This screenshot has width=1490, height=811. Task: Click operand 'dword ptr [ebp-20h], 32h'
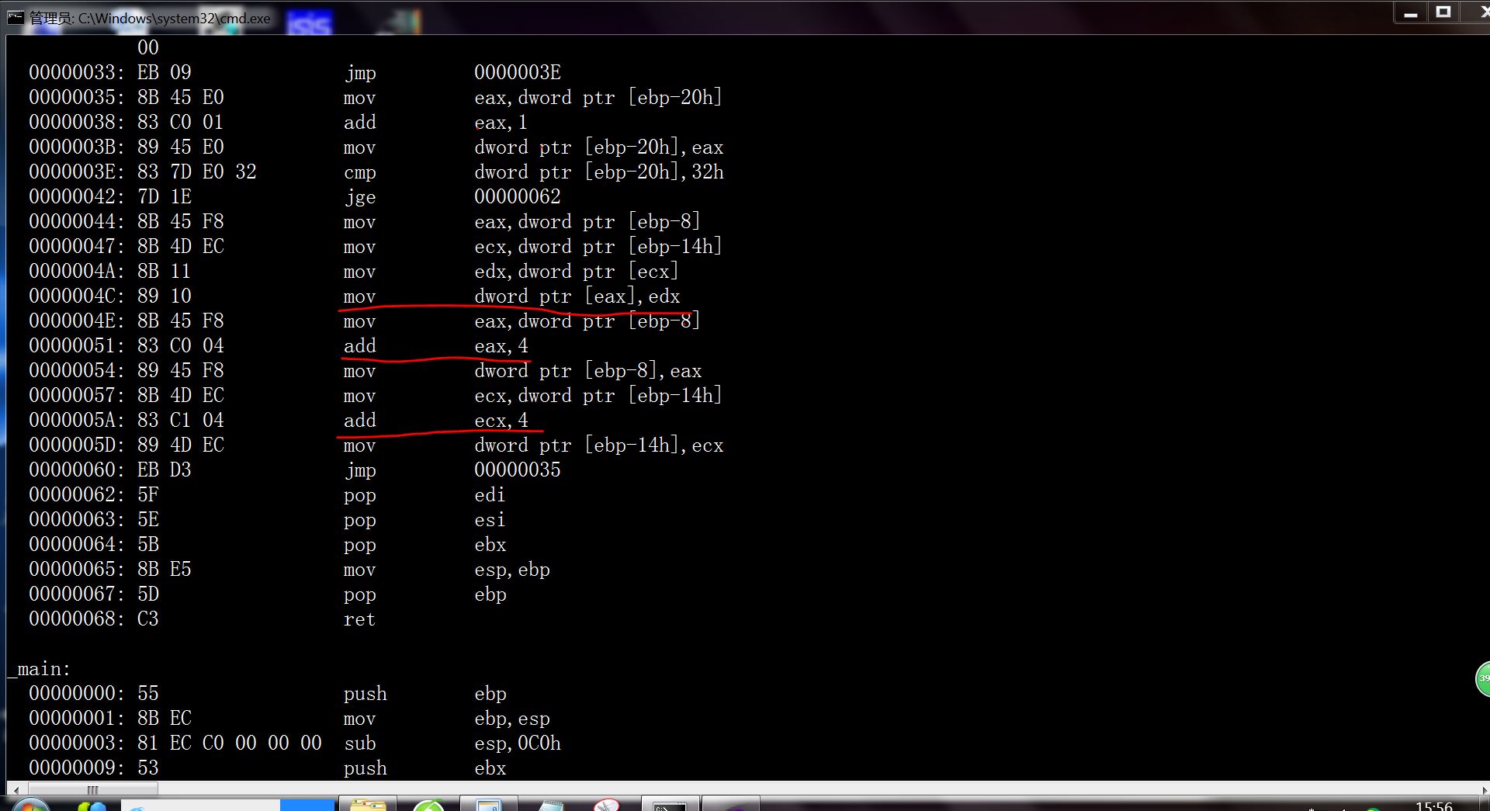click(598, 172)
